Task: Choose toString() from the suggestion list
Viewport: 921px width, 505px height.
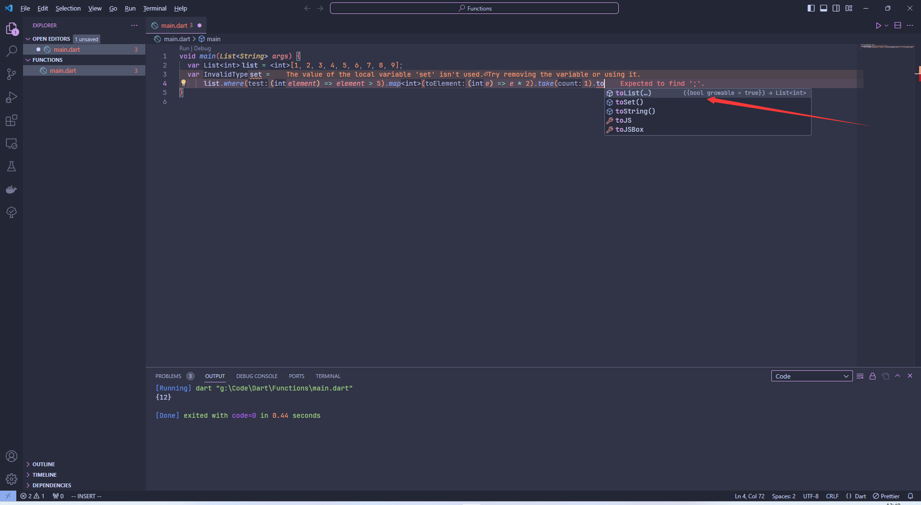Action: [x=708, y=111]
